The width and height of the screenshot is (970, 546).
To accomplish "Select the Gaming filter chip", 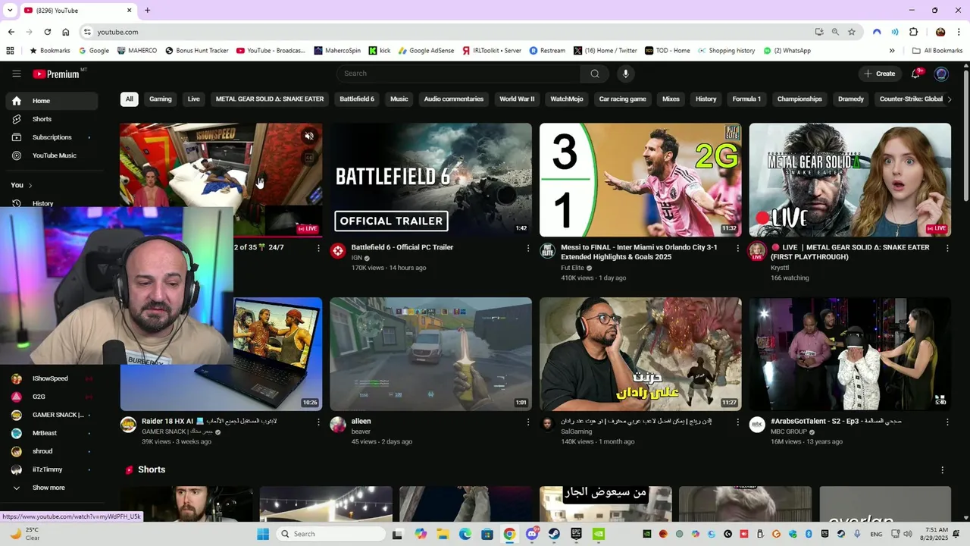I will 161,99.
